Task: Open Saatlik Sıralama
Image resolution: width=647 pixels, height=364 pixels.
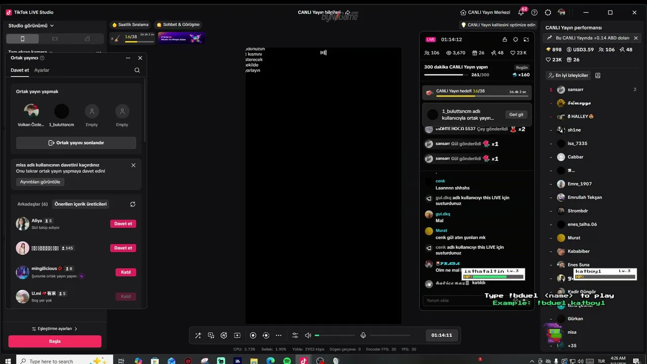Action: 130,25
